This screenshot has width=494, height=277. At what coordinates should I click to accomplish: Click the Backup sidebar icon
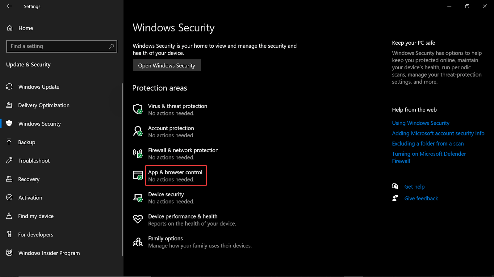pos(10,142)
